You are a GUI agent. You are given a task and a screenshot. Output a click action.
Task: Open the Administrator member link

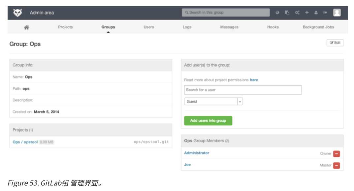197,153
